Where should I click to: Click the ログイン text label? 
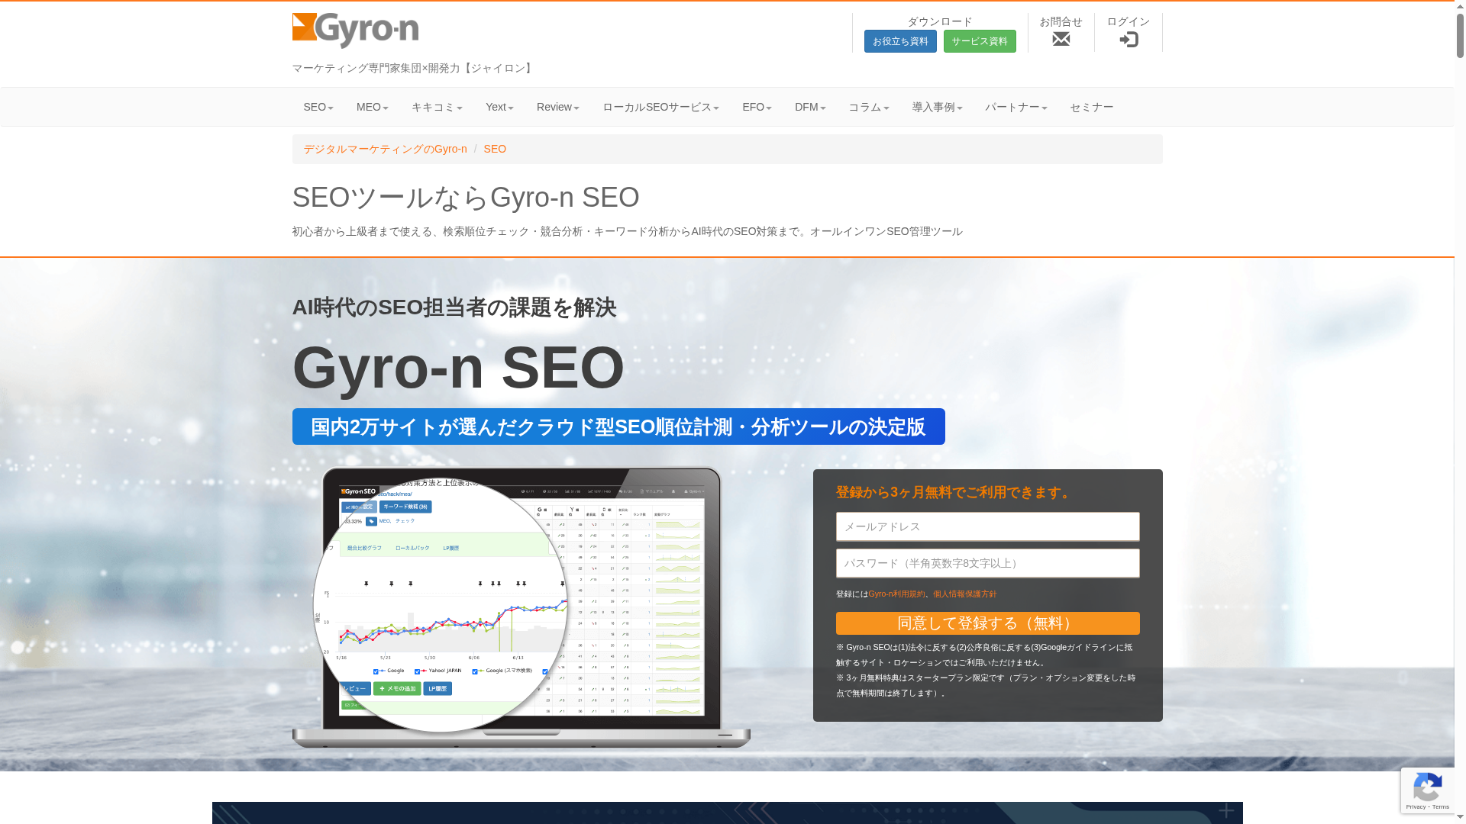coord(1129,21)
